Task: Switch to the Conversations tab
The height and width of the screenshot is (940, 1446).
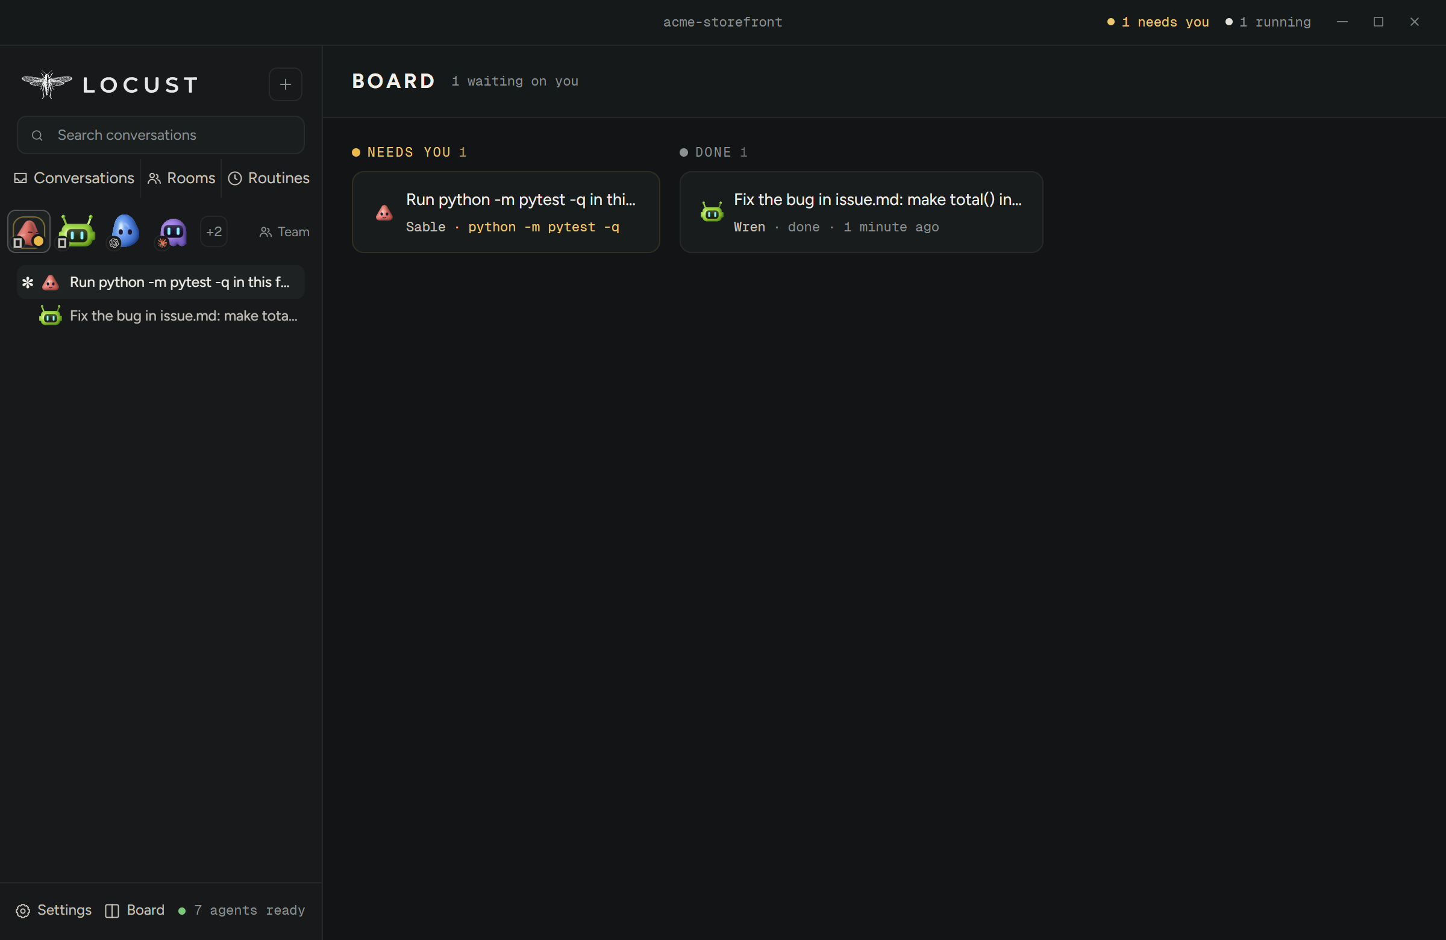Action: point(74,178)
